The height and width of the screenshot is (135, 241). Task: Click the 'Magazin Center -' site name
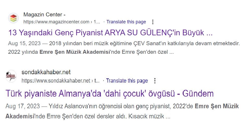click(x=44, y=15)
